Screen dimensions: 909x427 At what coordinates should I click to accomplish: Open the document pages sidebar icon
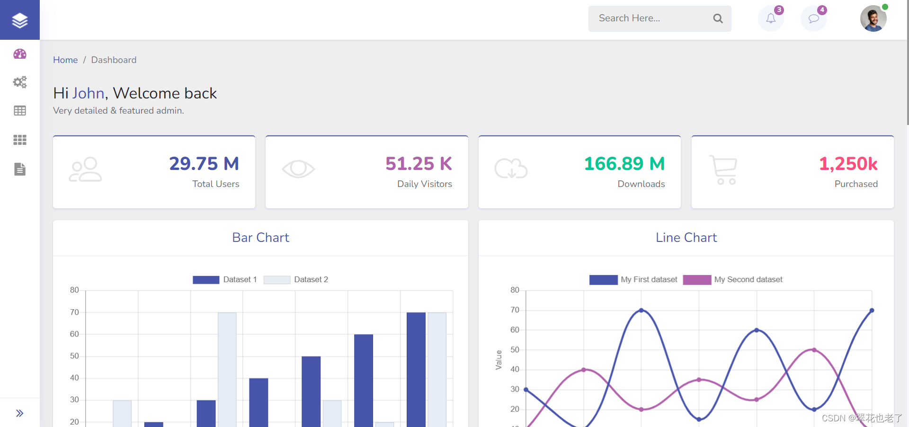pos(20,169)
